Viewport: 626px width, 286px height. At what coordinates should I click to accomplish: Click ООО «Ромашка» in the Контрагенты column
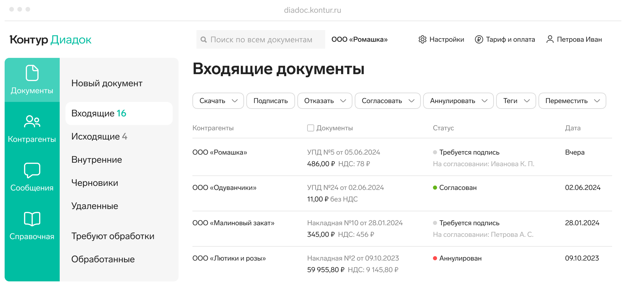220,152
